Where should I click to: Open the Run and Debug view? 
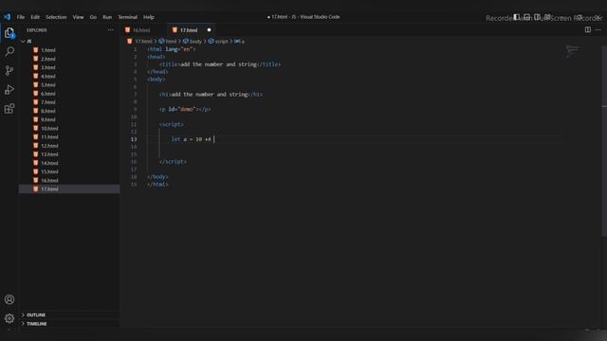click(x=9, y=90)
